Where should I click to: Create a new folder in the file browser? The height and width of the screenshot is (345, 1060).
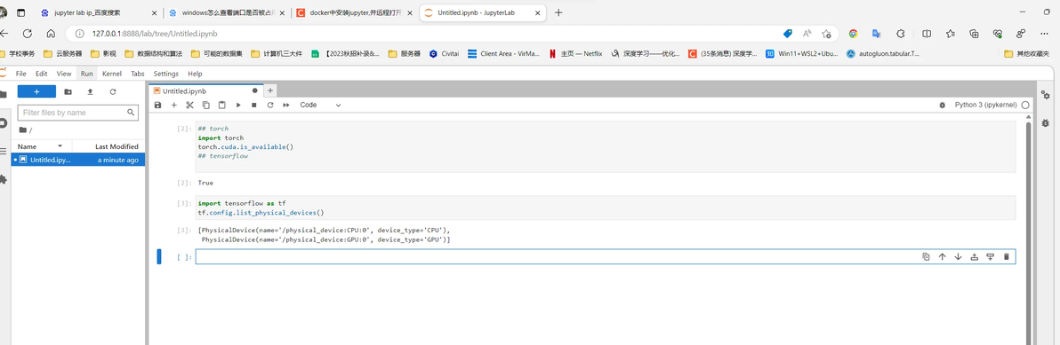[x=68, y=91]
